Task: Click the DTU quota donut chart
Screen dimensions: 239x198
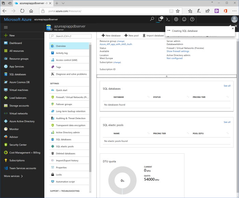Action: (122, 180)
